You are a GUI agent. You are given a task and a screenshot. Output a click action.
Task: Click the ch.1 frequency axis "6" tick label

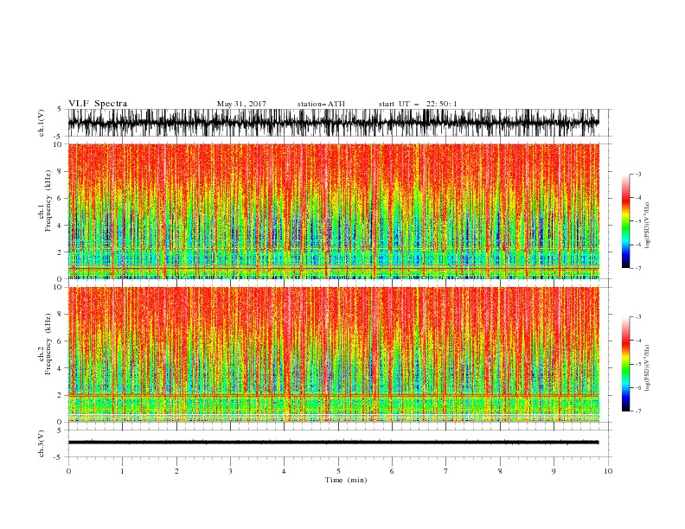60,199
